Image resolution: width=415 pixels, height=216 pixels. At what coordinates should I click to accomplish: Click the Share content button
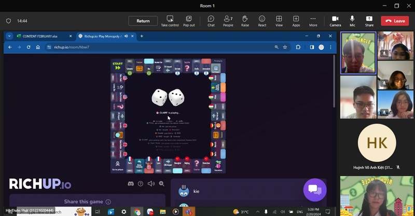(x=369, y=21)
